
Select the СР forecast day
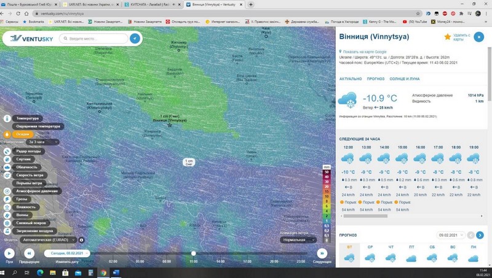[370, 255]
